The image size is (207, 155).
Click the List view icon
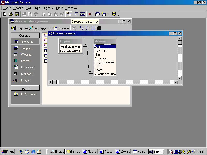pyautogui.click(x=93, y=28)
